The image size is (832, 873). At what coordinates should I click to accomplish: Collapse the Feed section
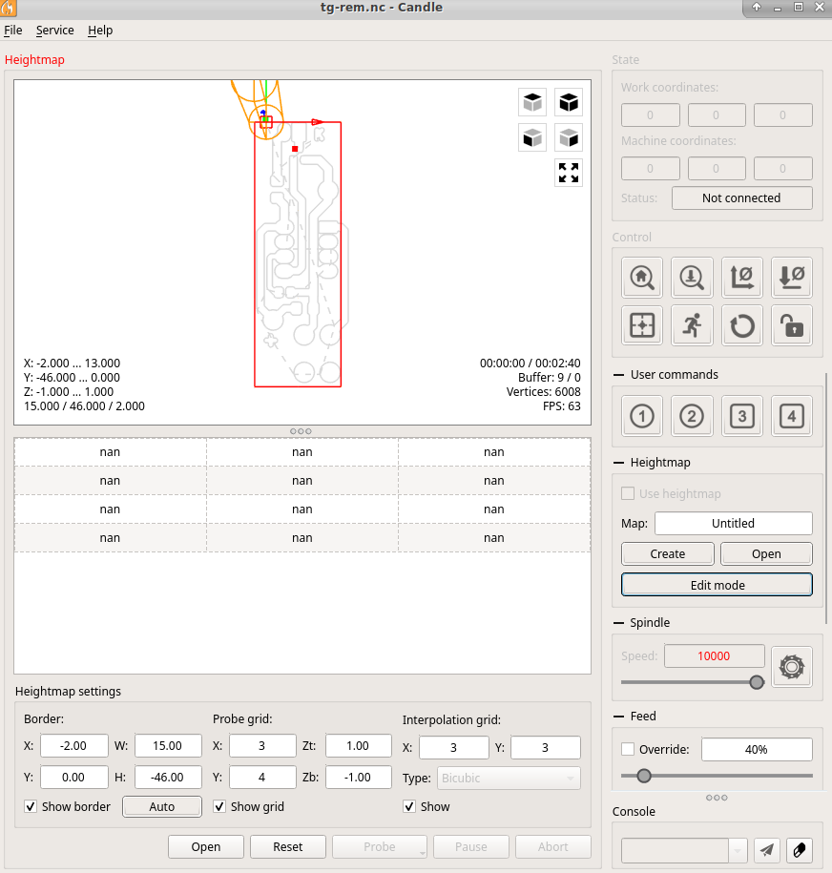point(618,717)
